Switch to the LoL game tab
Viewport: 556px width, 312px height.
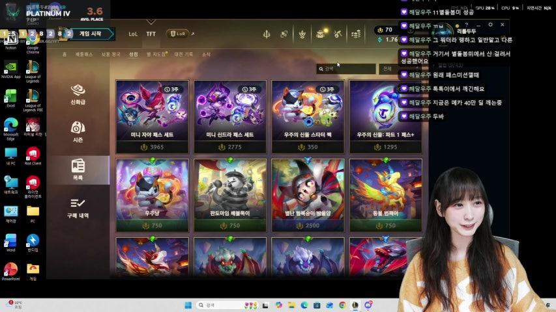point(133,34)
